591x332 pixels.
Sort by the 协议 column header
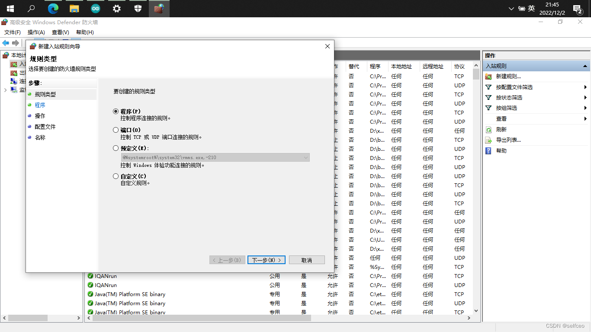pyautogui.click(x=459, y=67)
